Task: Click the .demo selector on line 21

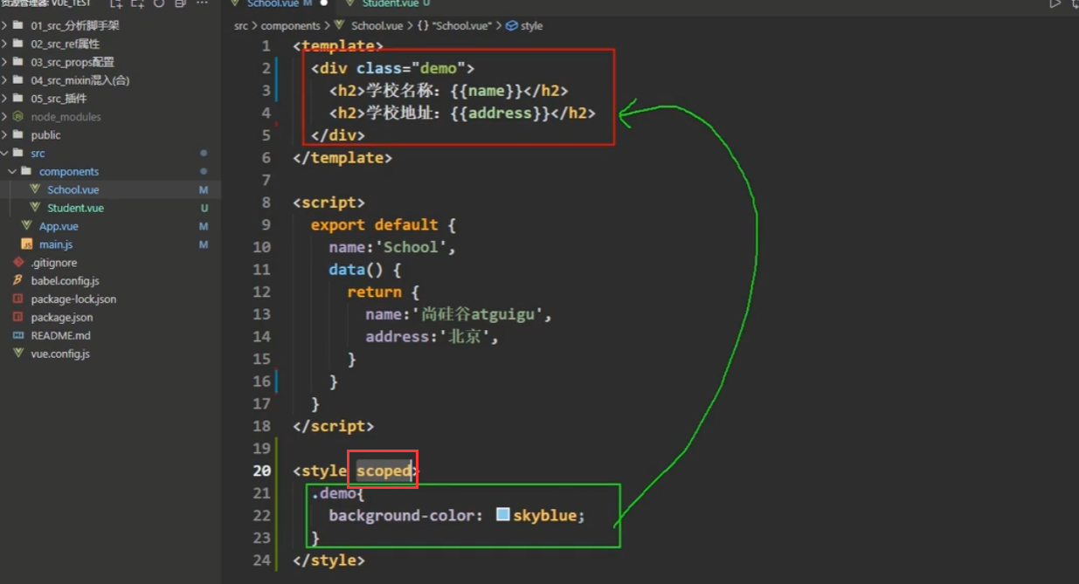Action: 334,493
